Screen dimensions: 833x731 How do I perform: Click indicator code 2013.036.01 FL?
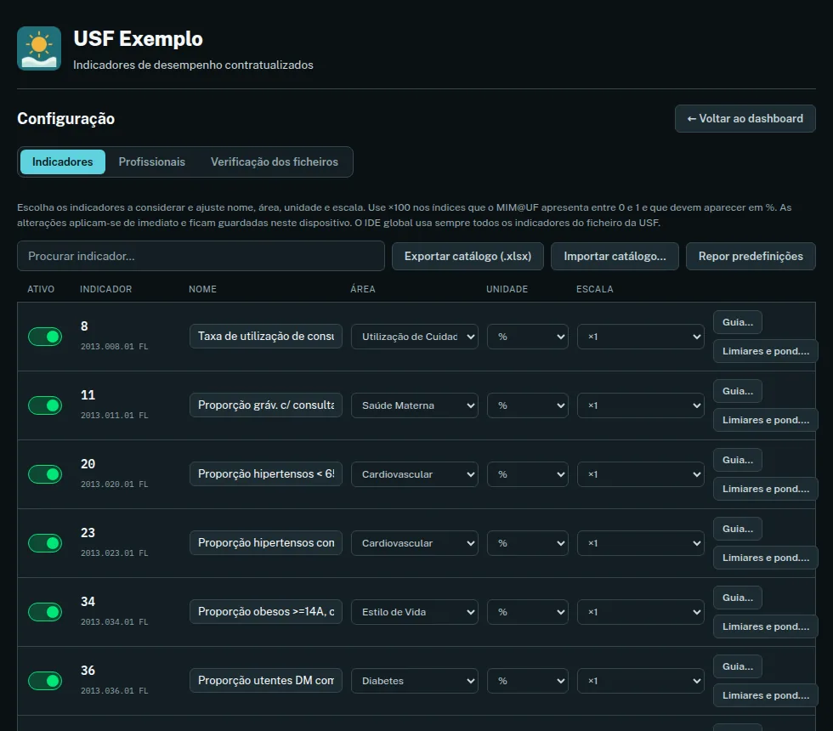click(x=114, y=690)
